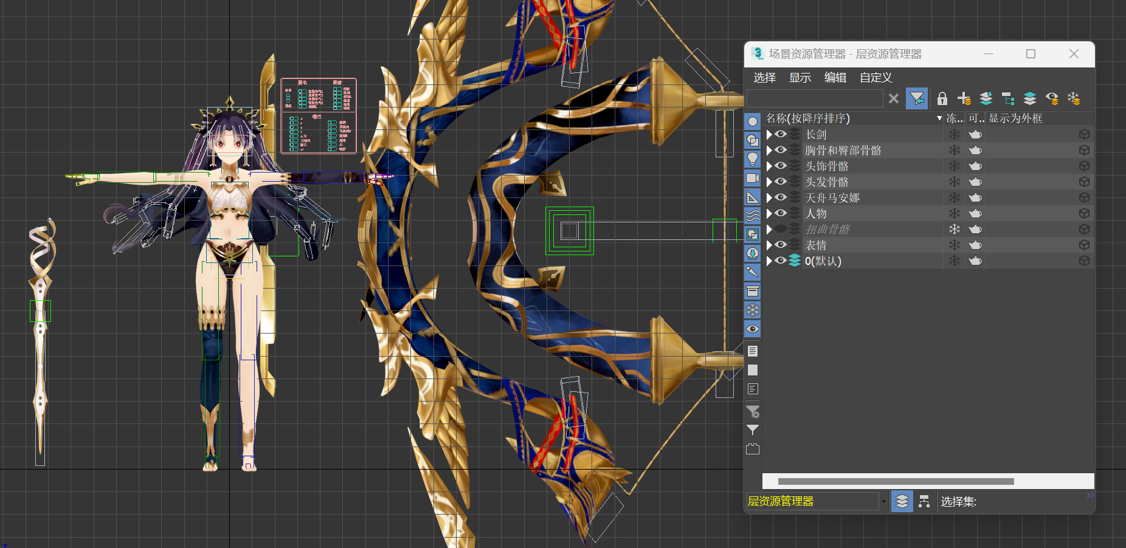Image resolution: width=1126 pixels, height=548 pixels.
Task: Click the horizontal scrollbar in the layer panel
Action: coord(896,481)
